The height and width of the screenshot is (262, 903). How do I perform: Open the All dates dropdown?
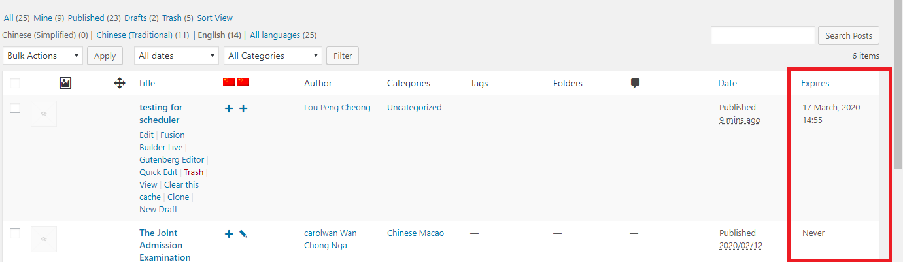click(x=177, y=56)
